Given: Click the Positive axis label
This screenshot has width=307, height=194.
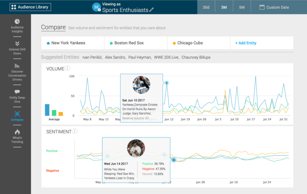Looking at the screenshot, I should [x=52, y=151].
